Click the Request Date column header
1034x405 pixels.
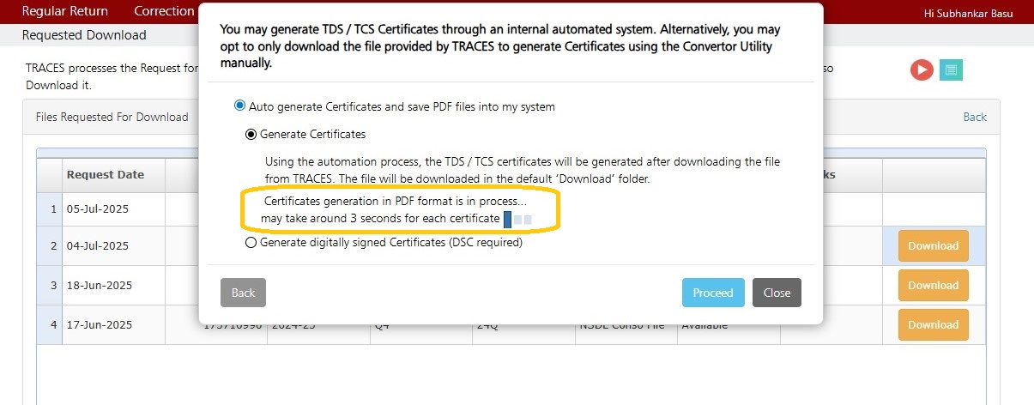tap(106, 174)
